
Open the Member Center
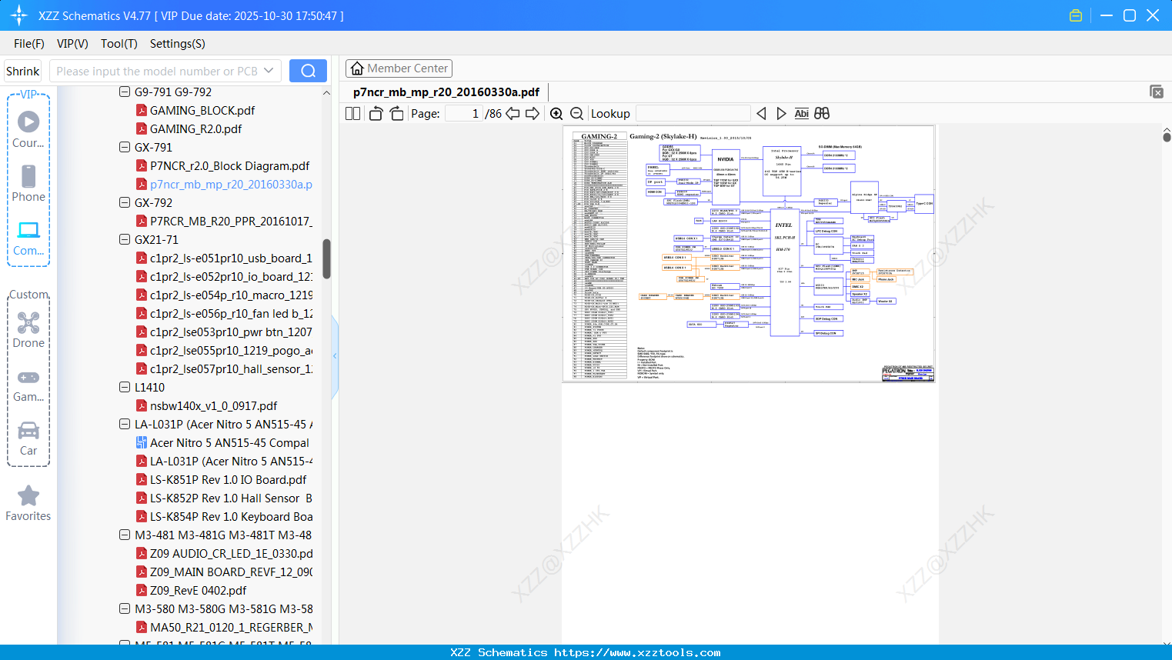(x=399, y=68)
